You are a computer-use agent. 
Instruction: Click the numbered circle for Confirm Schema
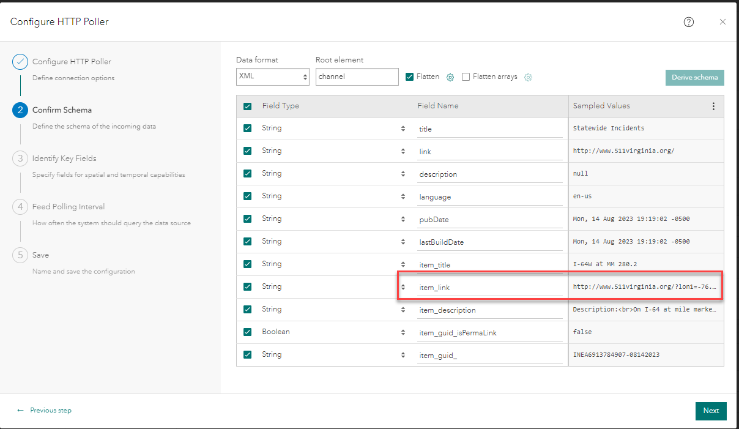20,110
